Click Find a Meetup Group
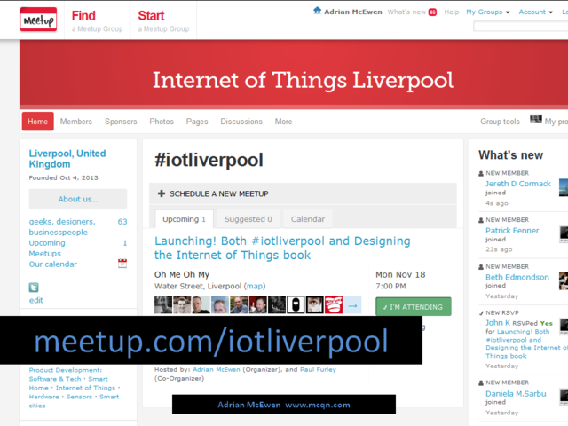This screenshot has height=426, width=568. [97, 20]
